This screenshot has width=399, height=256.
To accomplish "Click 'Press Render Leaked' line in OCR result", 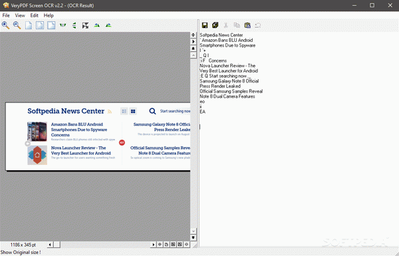I will (x=220, y=86).
